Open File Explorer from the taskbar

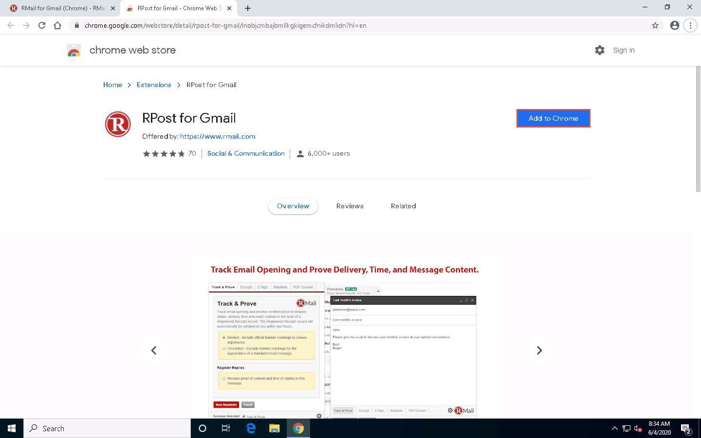pos(275,428)
